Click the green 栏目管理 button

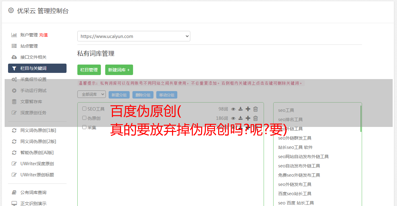89,70
